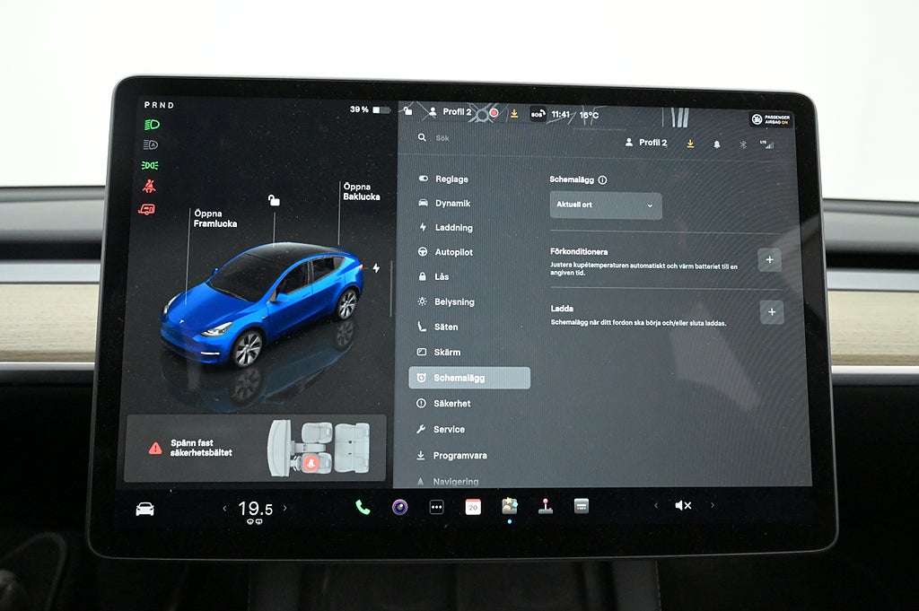
Task: Tap the car controls icon
Action: point(144,509)
